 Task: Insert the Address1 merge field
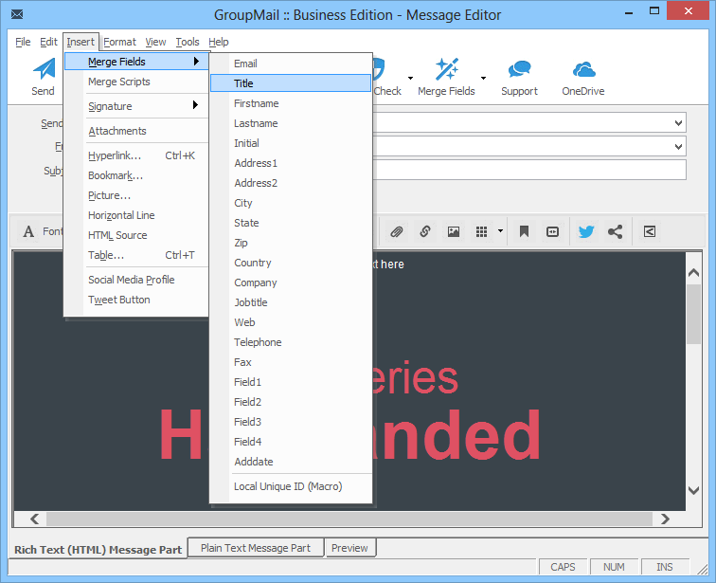pyautogui.click(x=291, y=163)
